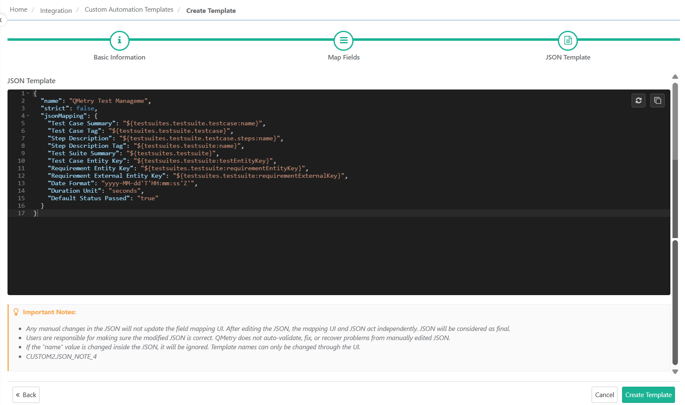Go to Home breadcrumb

click(x=18, y=10)
